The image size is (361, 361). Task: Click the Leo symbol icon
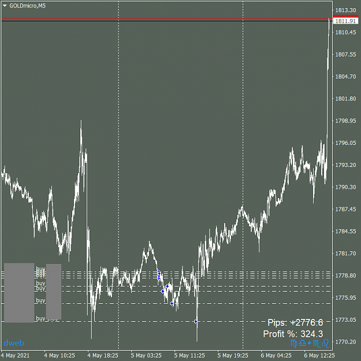[325, 343]
